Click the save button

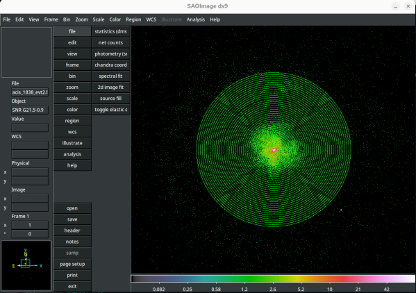pyautogui.click(x=72, y=219)
